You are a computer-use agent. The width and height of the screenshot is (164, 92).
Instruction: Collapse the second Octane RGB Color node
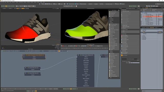(x=26, y=73)
